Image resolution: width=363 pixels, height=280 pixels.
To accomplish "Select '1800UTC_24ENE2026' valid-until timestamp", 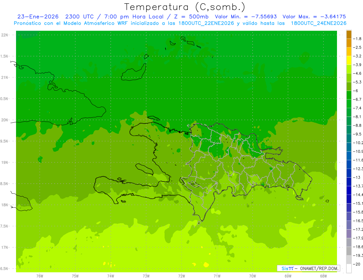I will pyautogui.click(x=319, y=23).
